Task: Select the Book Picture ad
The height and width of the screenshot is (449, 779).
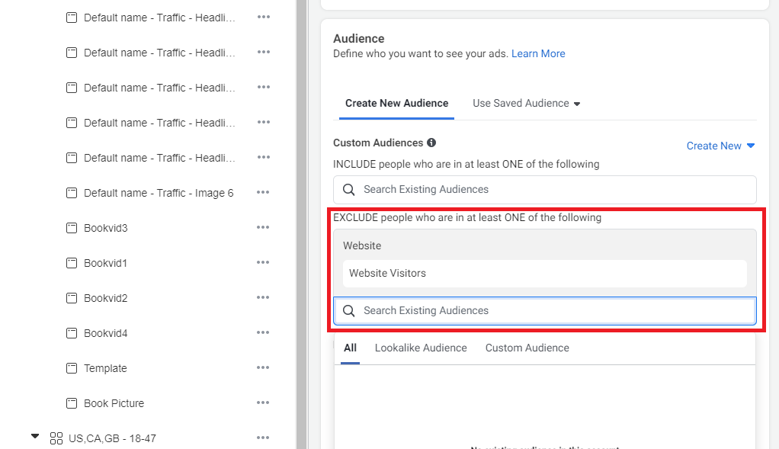Action: [x=114, y=403]
